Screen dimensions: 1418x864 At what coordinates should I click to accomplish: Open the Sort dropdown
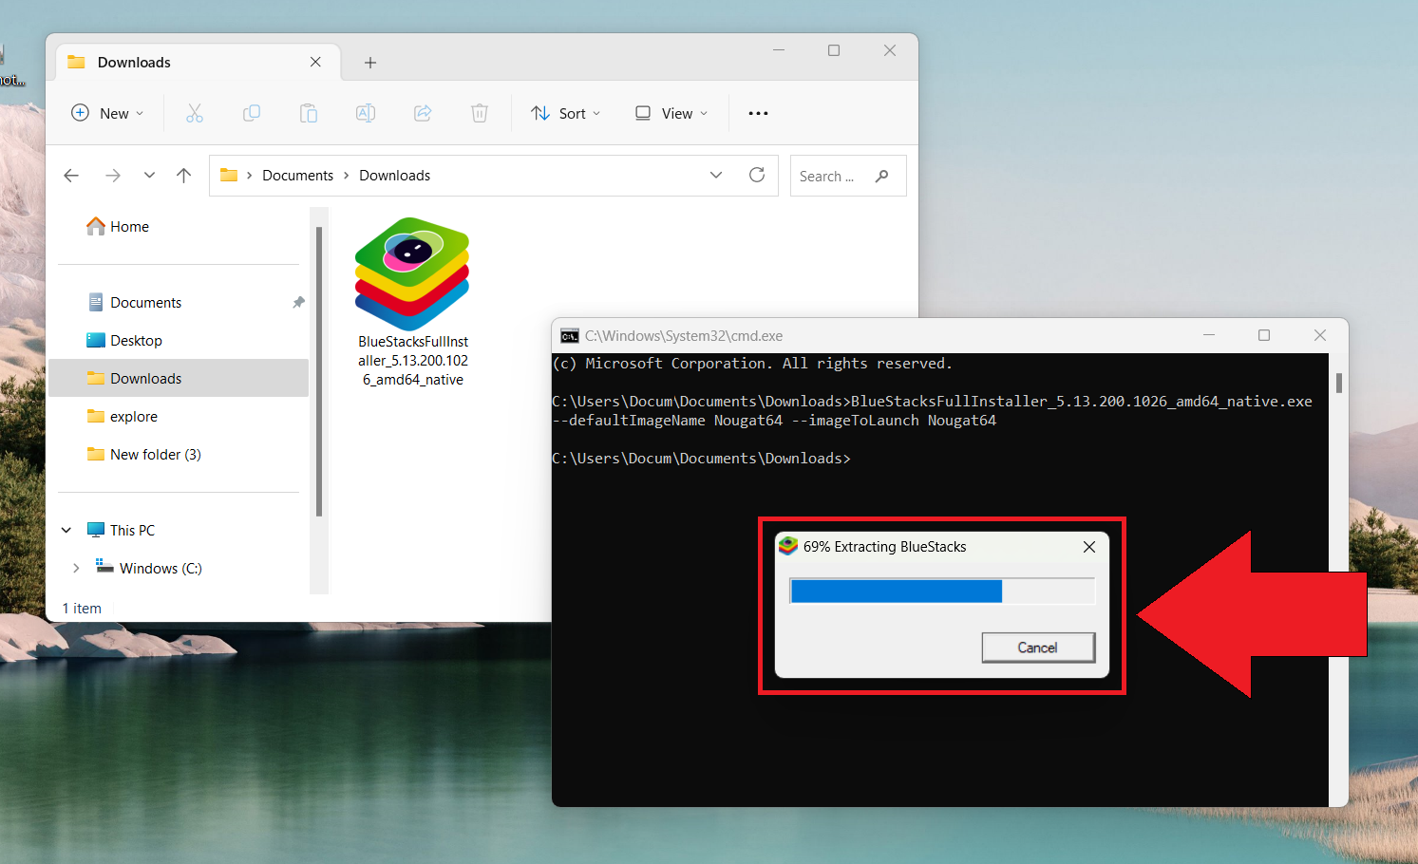(x=565, y=113)
